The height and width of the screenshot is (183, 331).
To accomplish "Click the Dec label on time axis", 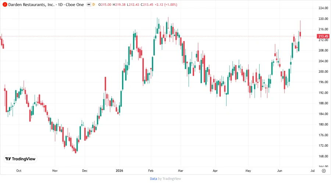I will 85,171.
